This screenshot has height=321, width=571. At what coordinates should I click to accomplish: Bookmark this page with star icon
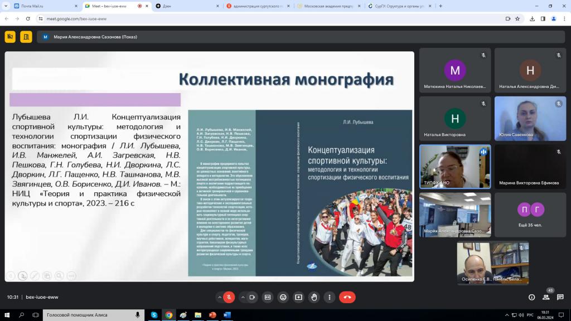tap(517, 18)
